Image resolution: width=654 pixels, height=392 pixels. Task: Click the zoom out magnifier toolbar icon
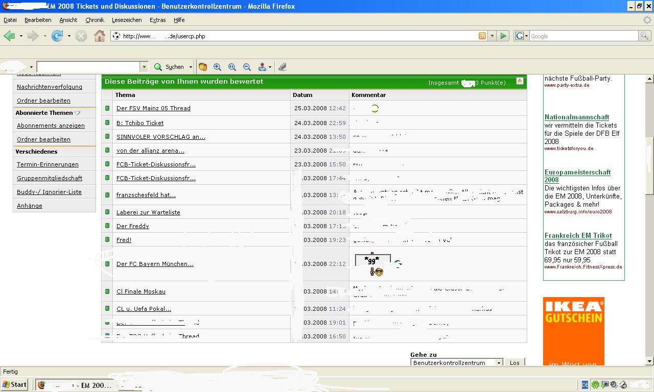[x=247, y=67]
